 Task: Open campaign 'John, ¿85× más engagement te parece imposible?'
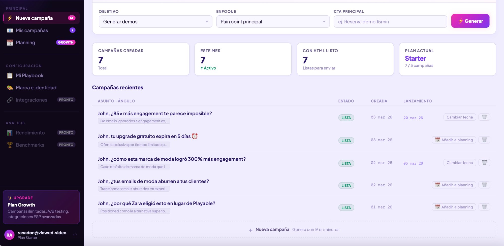tap(155, 114)
